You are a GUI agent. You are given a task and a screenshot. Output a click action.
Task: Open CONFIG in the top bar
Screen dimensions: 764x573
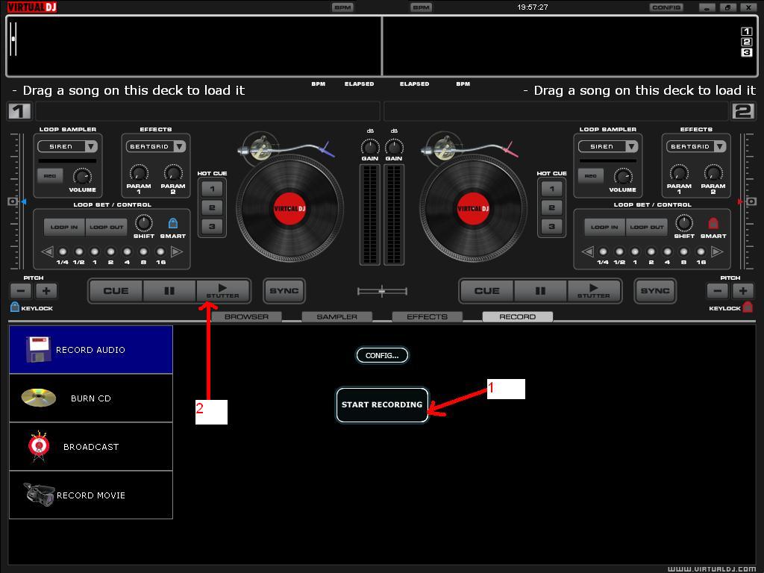(x=666, y=7)
